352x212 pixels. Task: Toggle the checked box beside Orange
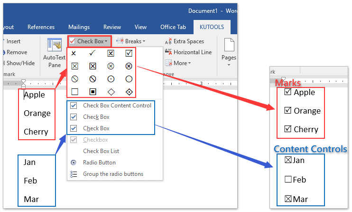[x=288, y=110]
